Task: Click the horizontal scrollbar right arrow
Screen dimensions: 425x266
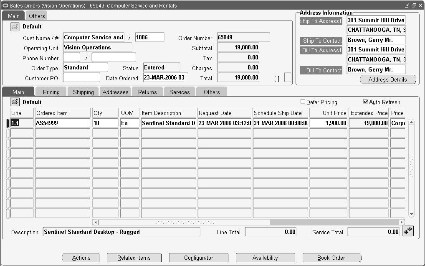Action: click(402, 223)
